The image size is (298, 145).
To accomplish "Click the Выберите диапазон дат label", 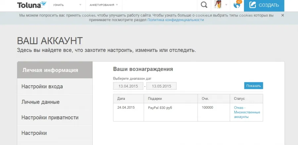I will coord(132,79).
